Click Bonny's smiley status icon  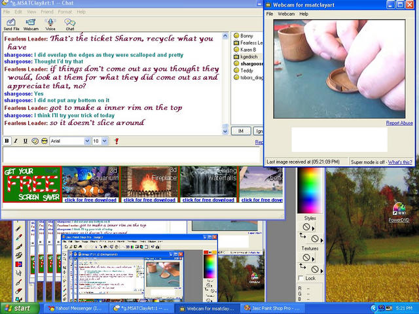click(x=236, y=35)
